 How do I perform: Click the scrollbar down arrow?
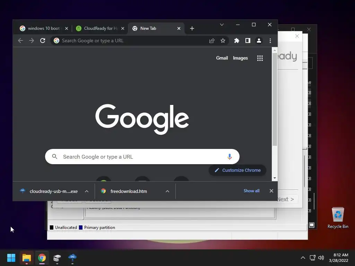click(275, 178)
